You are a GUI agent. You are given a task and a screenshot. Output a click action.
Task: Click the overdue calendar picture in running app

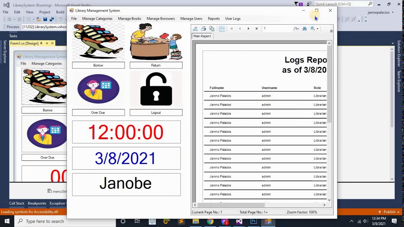point(98,89)
